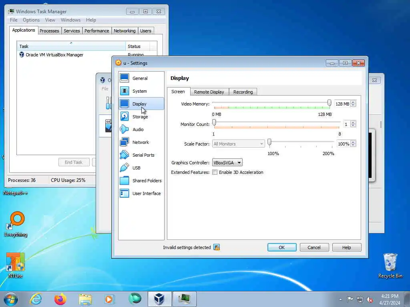The width and height of the screenshot is (410, 307).
Task: Open Task Manager File menu
Action: point(14,20)
